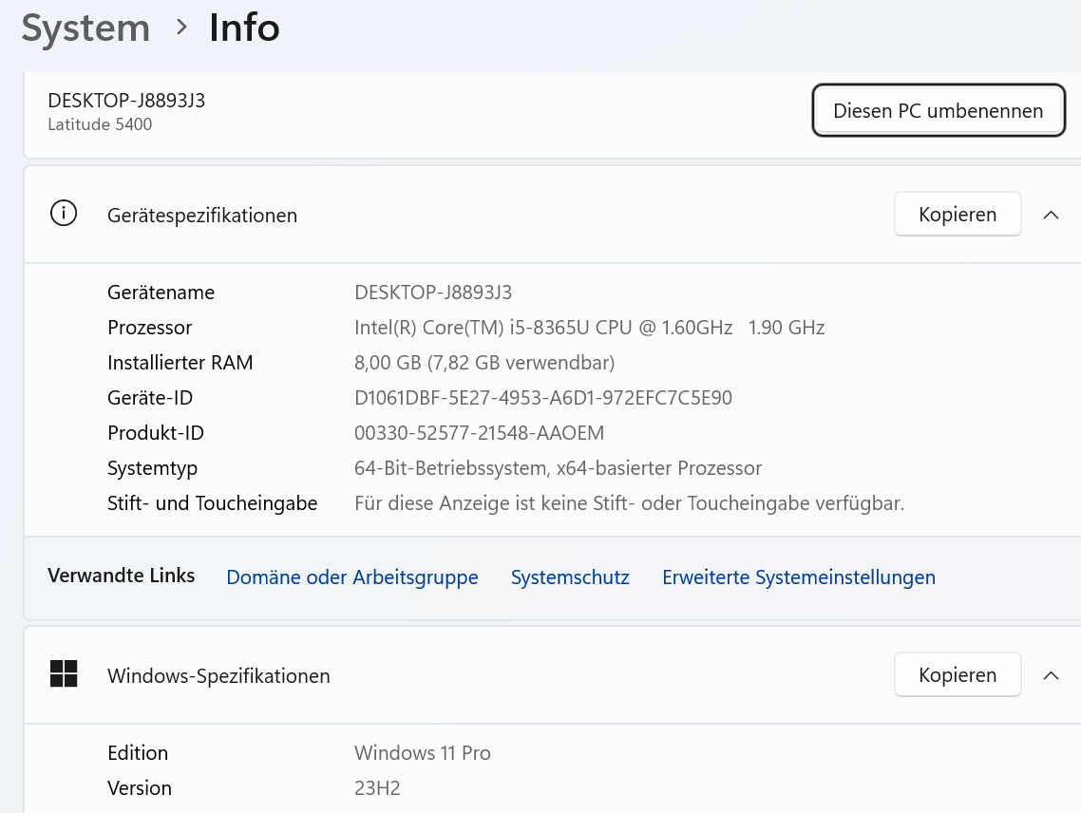Click the Gerätespezifikationen section header
The height and width of the screenshot is (813, 1081).
[202, 216]
